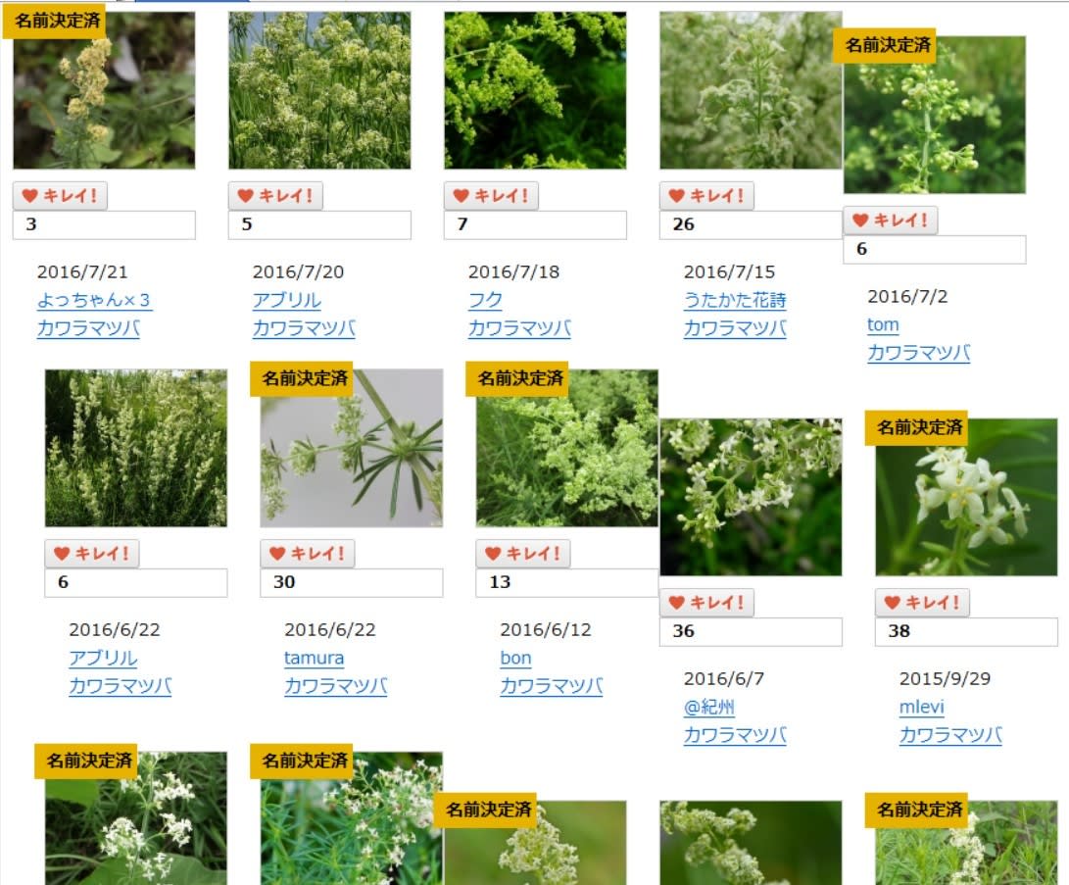Open user profile link うたかた花詩
1069x885 pixels.
coord(735,300)
